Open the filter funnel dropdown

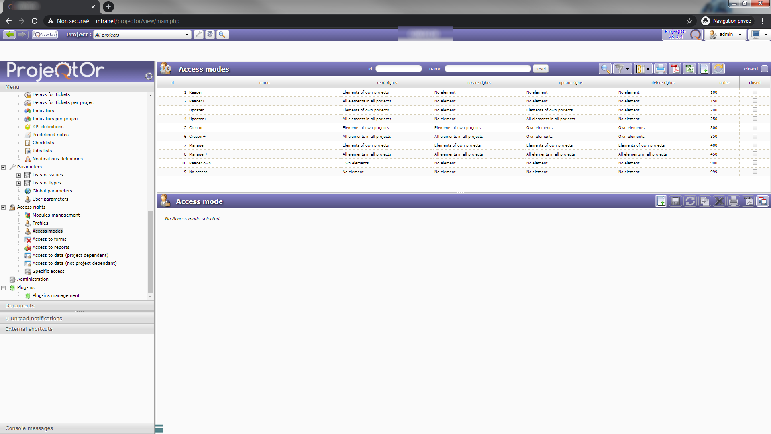pos(627,69)
